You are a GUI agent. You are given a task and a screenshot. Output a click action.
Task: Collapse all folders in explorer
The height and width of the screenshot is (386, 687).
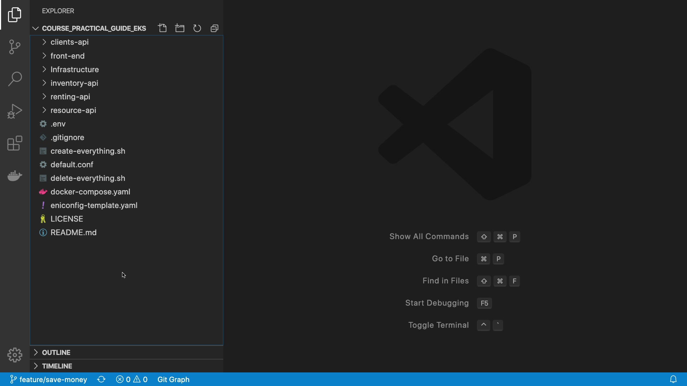[x=214, y=28]
